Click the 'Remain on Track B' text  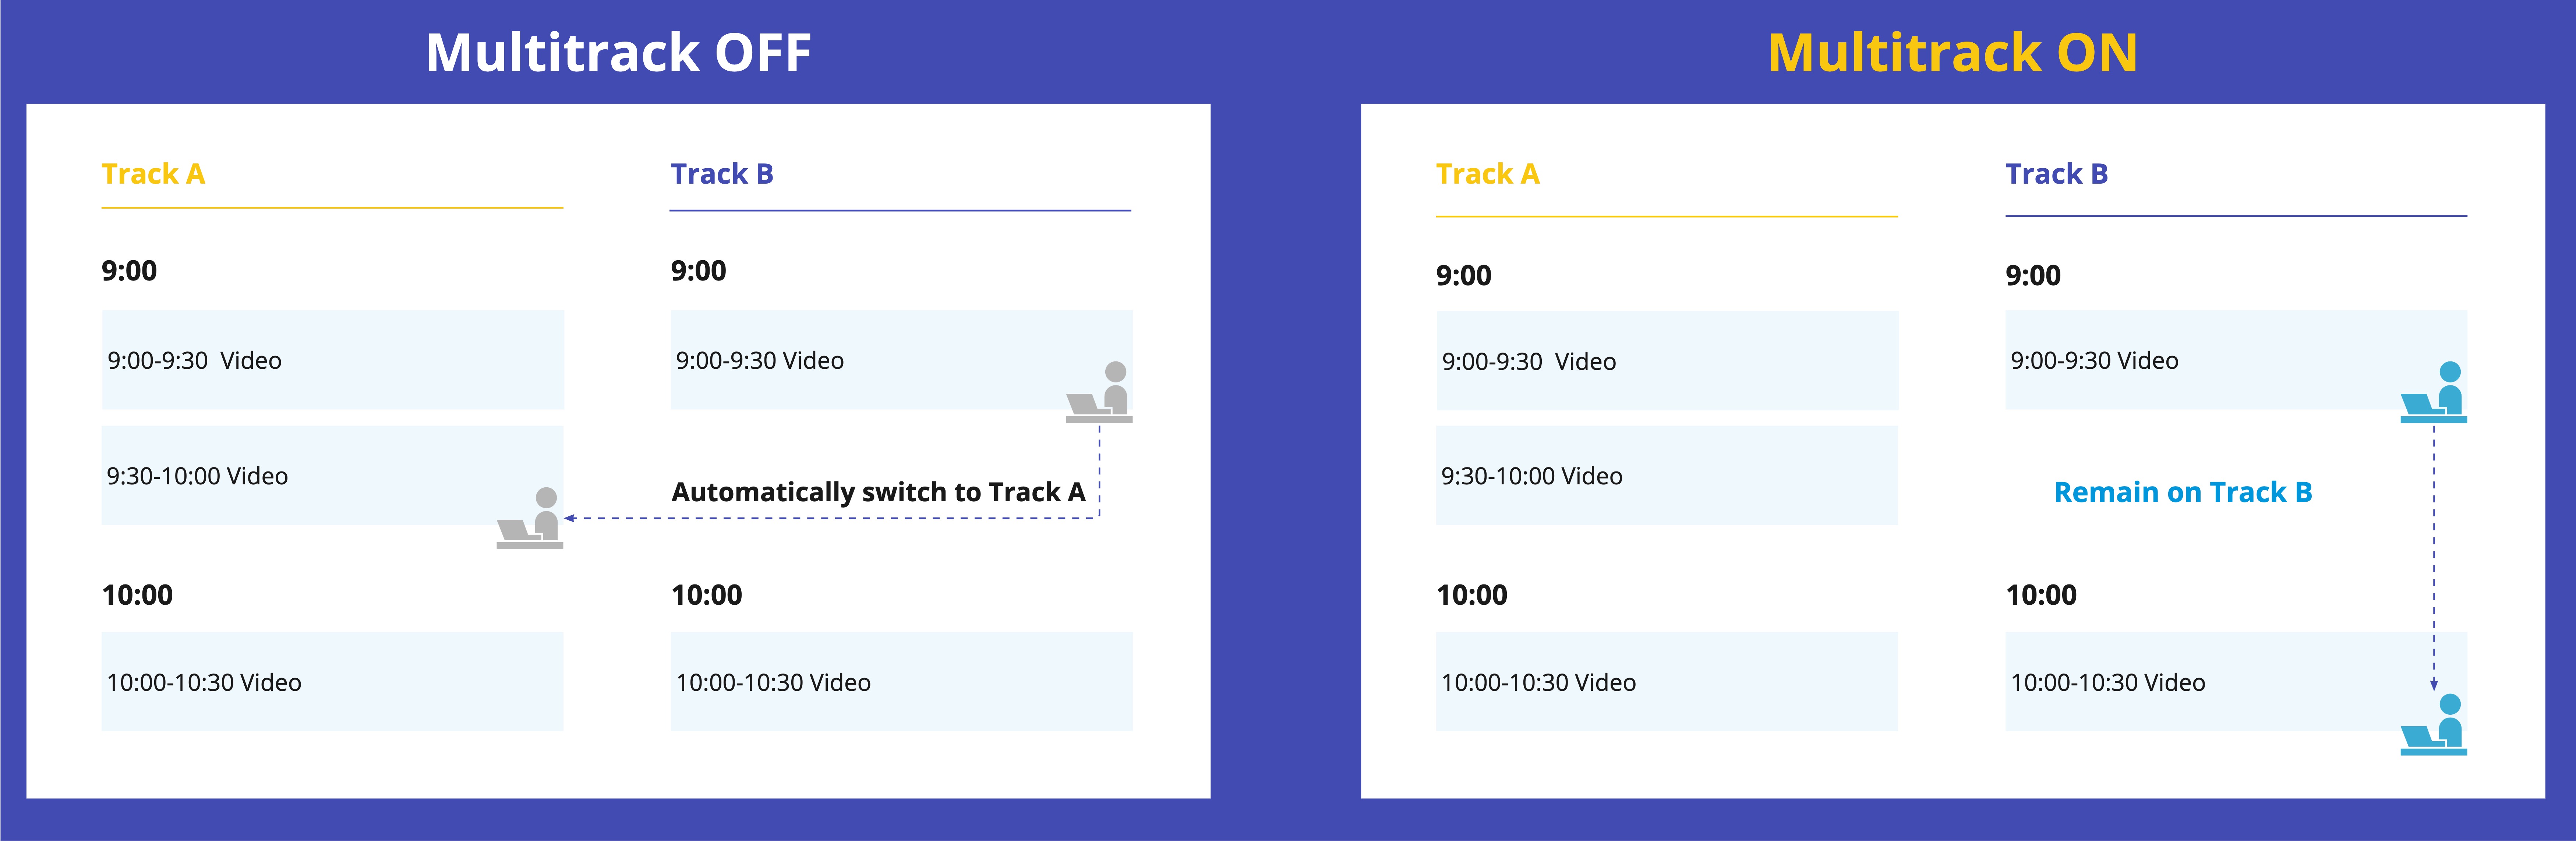coord(2183,492)
